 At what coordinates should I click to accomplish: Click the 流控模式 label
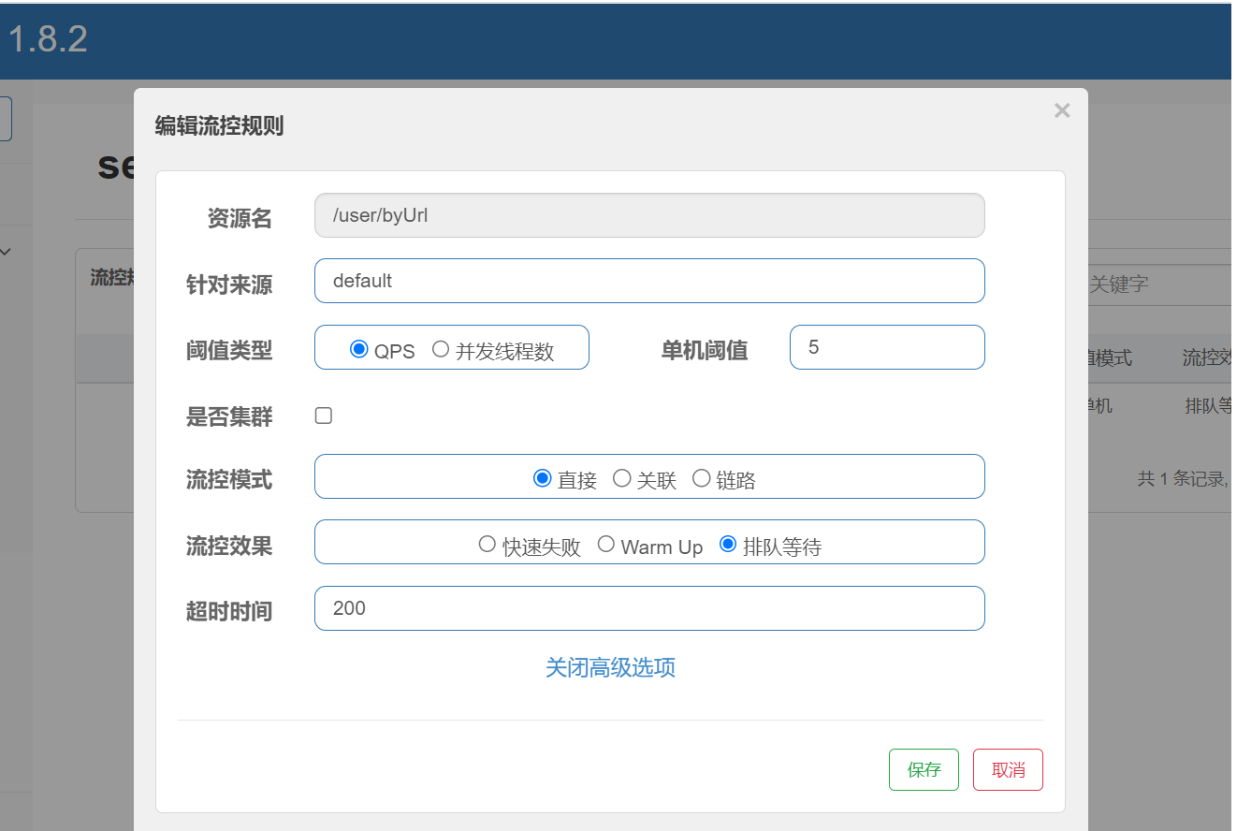229,479
